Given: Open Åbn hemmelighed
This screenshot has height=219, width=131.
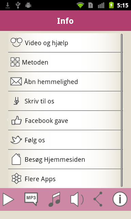Looking at the screenshot, I should [64, 81].
